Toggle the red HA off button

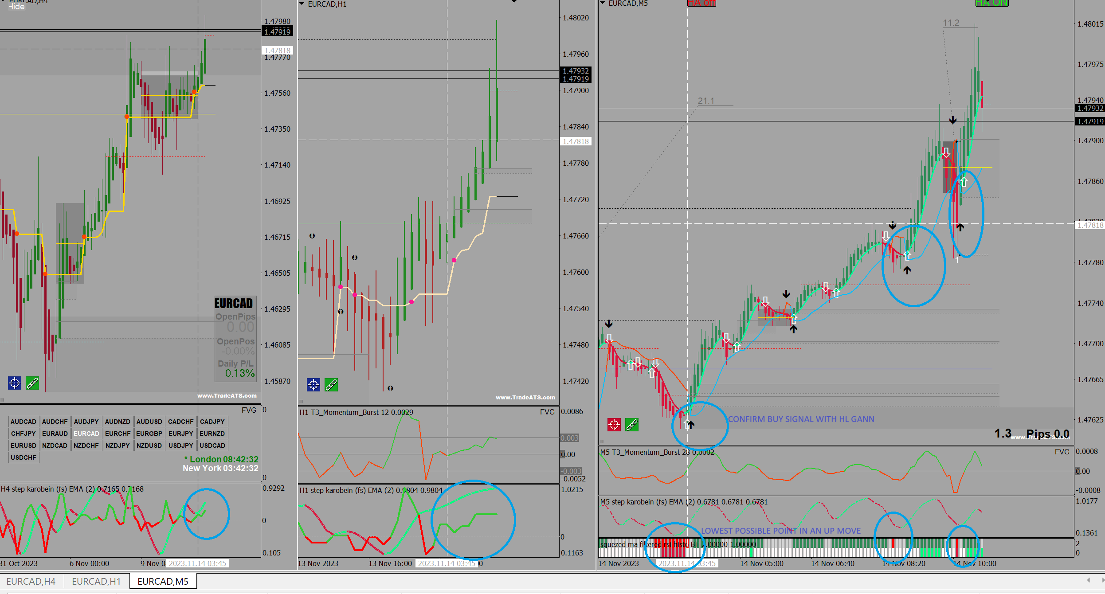tap(701, 3)
